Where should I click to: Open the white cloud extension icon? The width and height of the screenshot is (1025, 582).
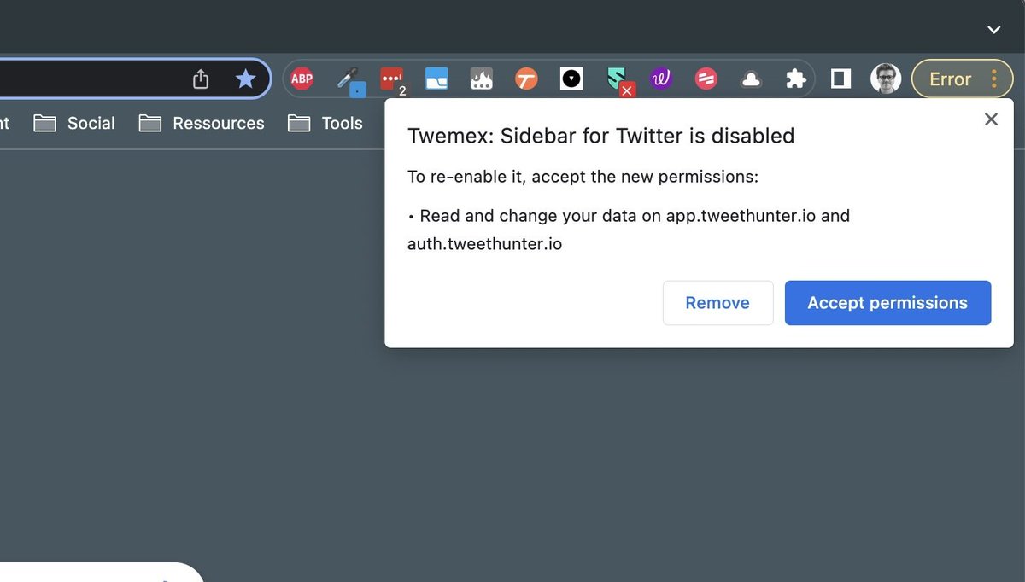(751, 79)
